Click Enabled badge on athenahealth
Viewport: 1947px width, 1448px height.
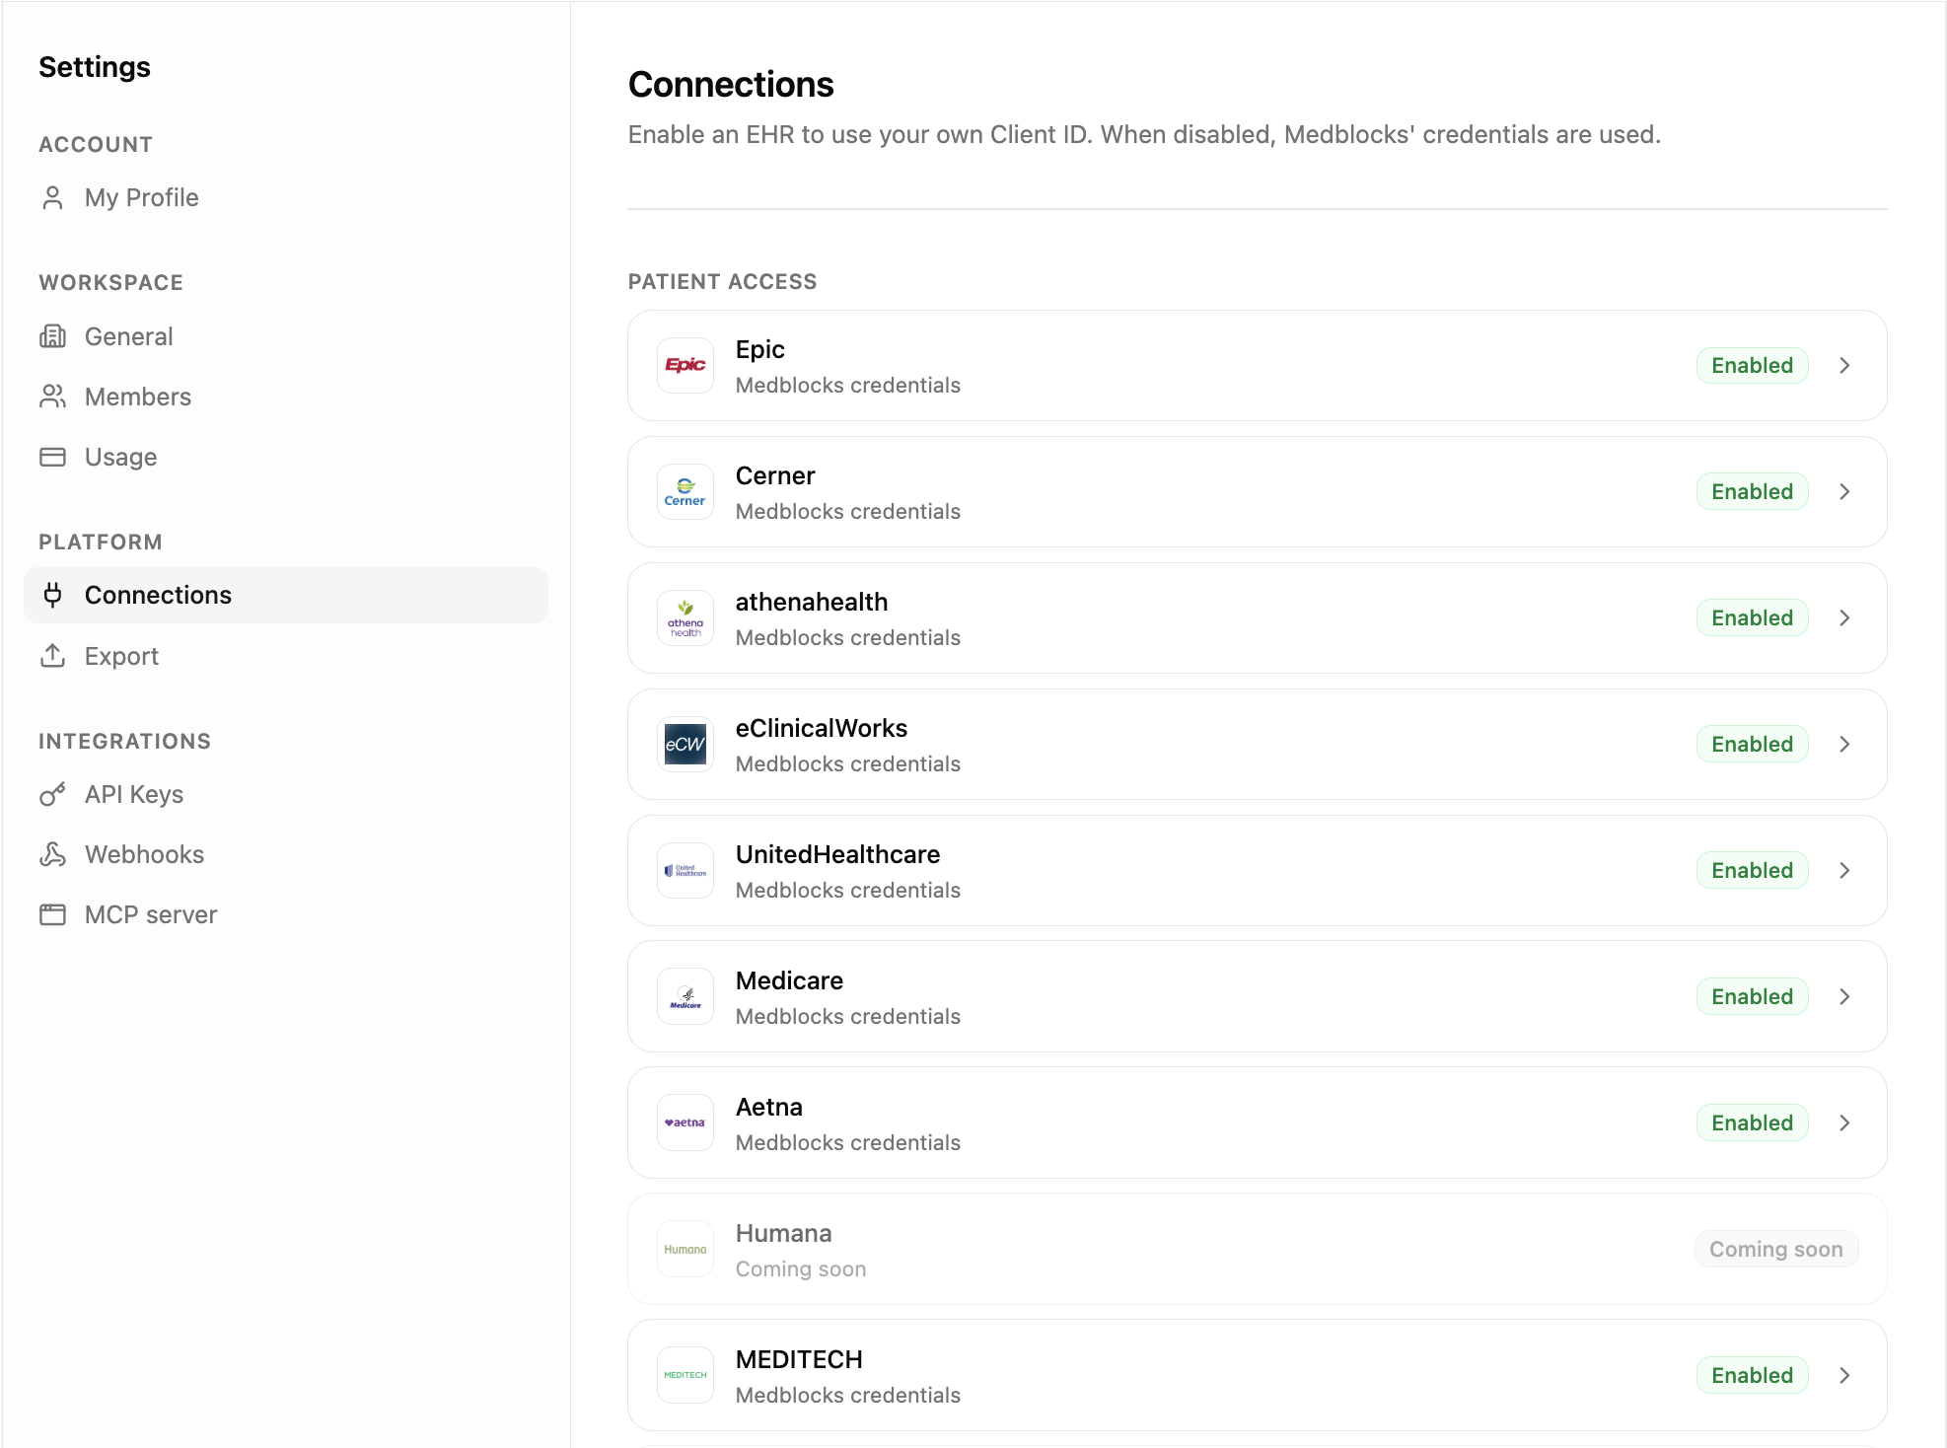[1752, 617]
